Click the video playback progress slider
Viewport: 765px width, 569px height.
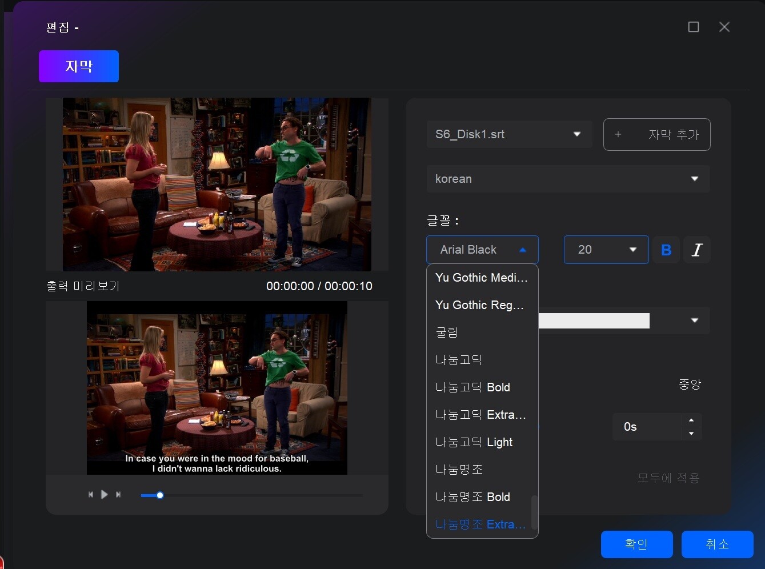(251, 495)
